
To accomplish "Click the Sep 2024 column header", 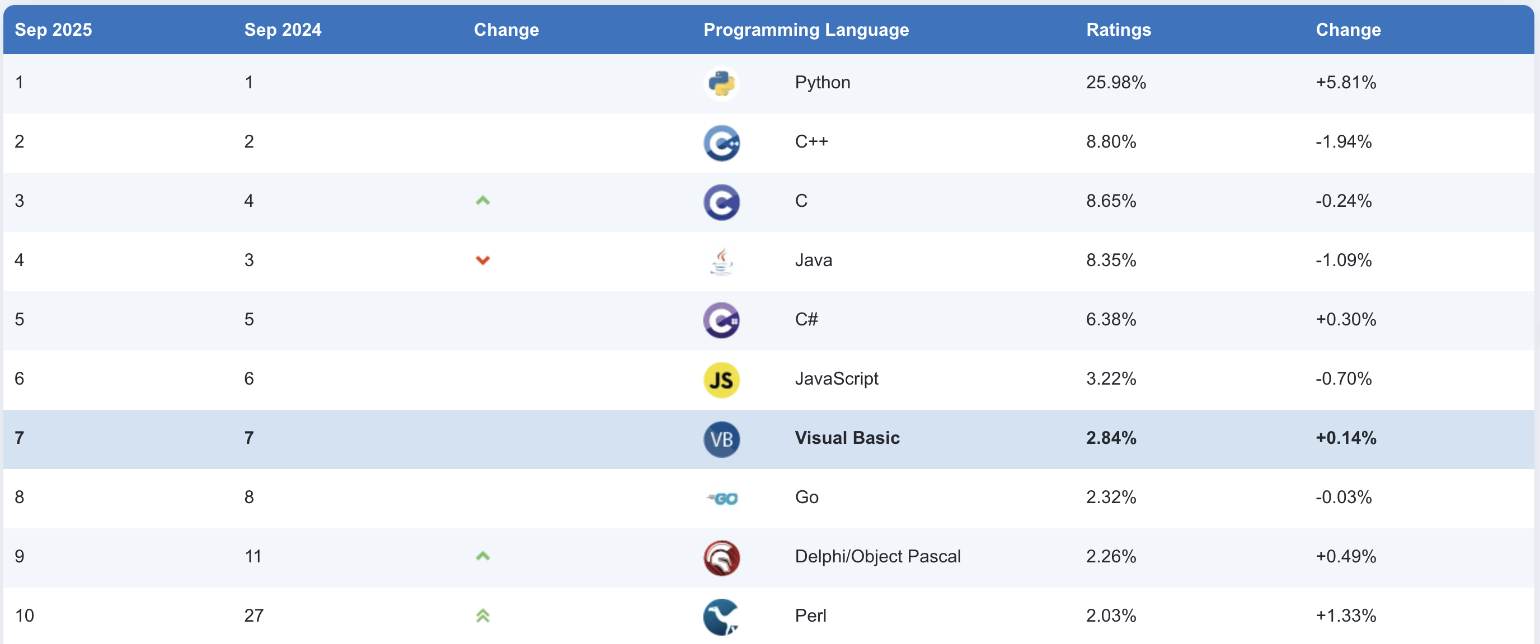I will tap(283, 29).
